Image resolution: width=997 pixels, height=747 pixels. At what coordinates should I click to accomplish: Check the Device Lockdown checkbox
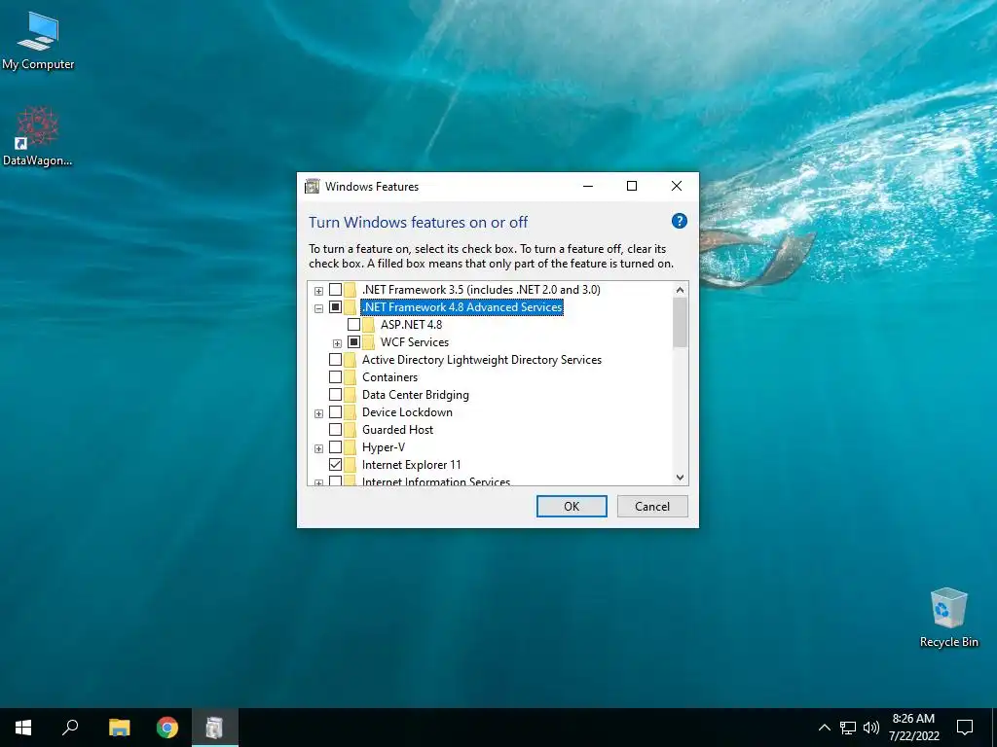point(335,412)
